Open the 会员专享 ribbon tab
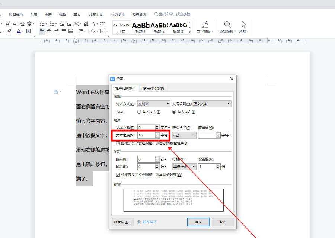The width and height of the screenshot is (335, 238). (118, 14)
